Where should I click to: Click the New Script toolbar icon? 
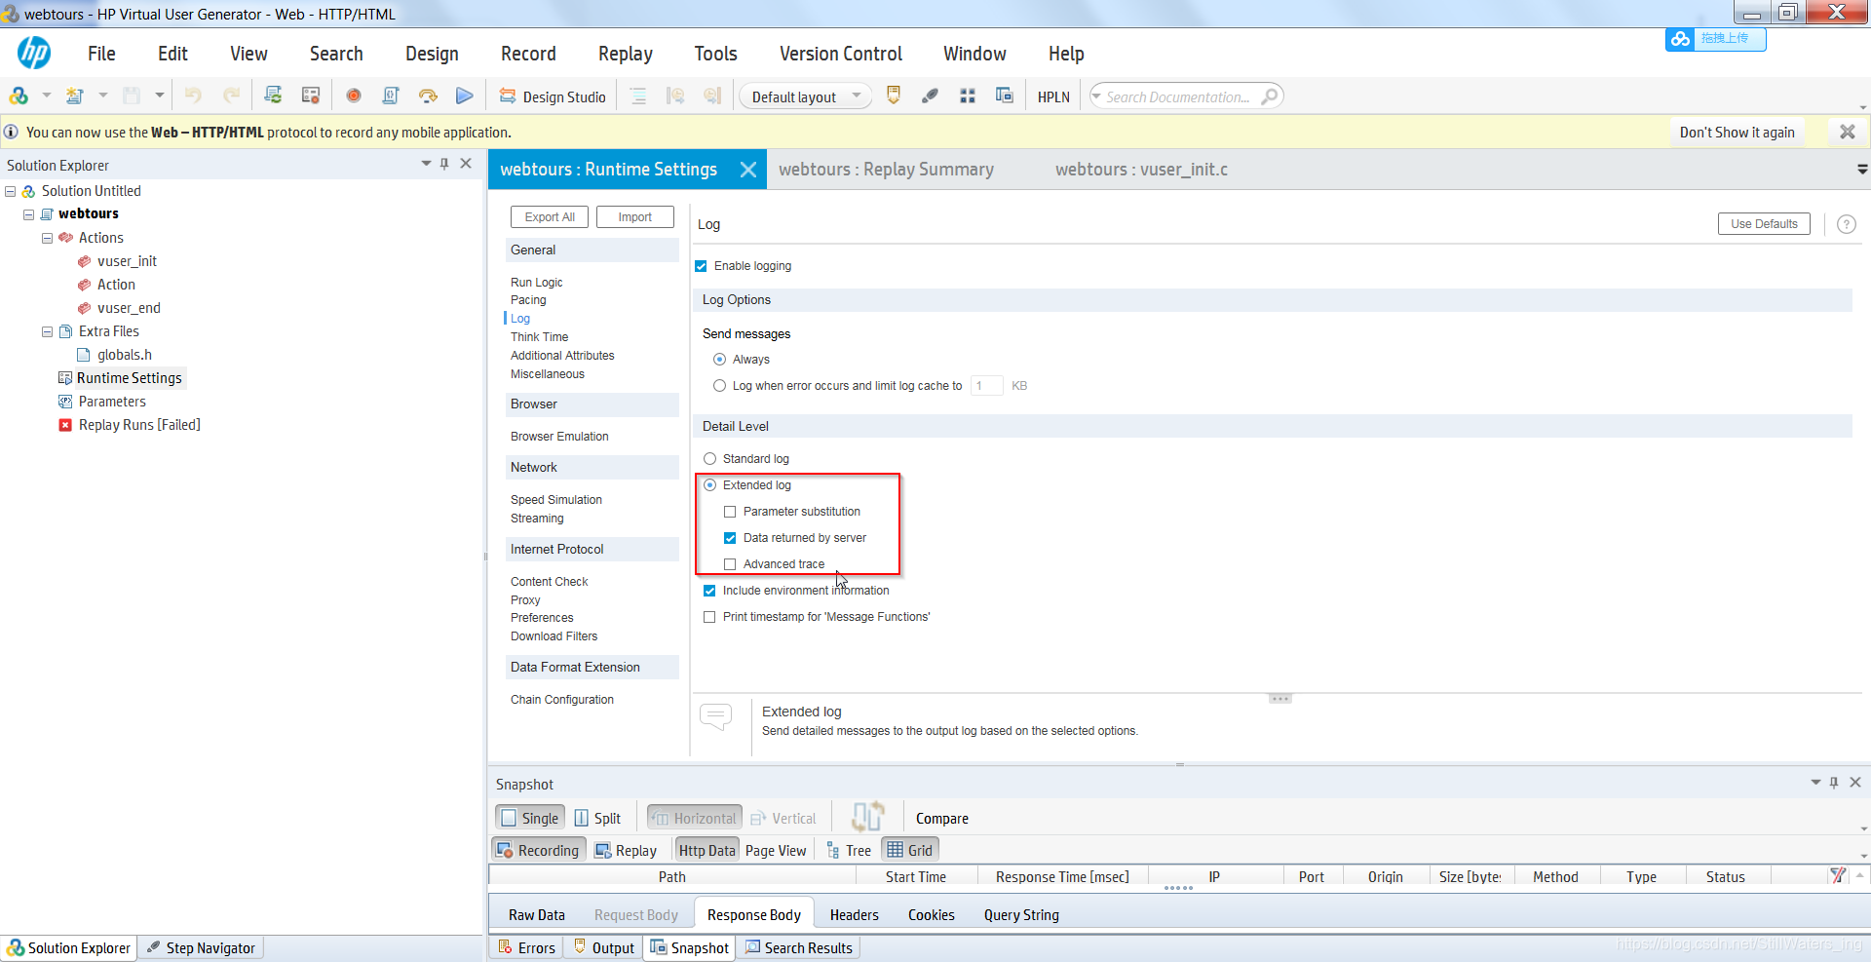(74, 96)
